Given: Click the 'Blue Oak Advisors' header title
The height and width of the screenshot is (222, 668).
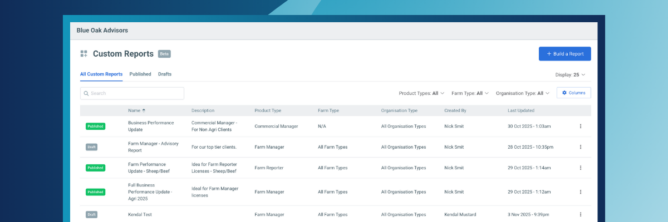Looking at the screenshot, I should click(102, 31).
